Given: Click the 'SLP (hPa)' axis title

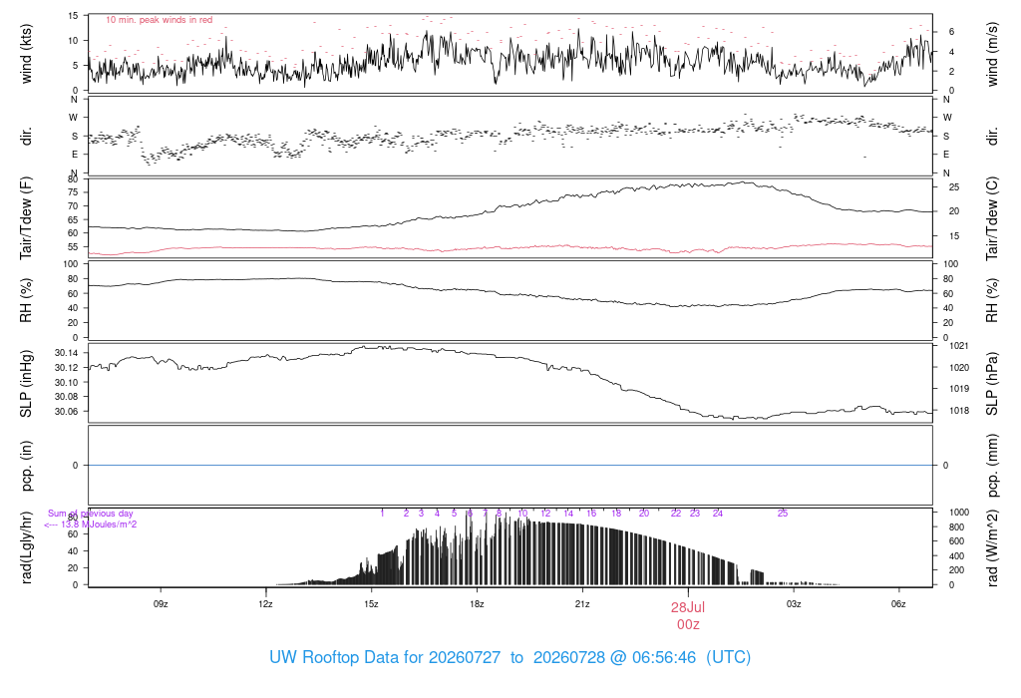Looking at the screenshot, I should 992,384.
